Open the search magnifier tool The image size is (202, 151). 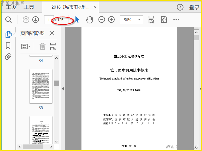tap(9, 20)
